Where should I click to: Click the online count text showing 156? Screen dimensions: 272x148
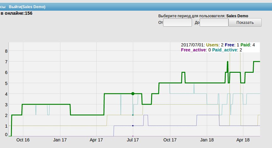click(16, 13)
